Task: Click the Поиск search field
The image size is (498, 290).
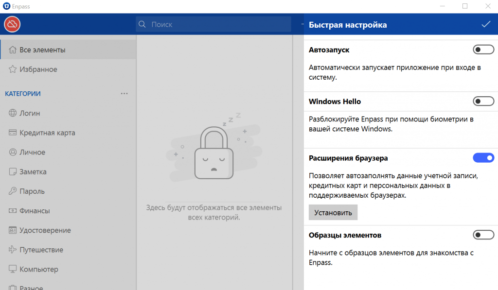Action: point(213,24)
